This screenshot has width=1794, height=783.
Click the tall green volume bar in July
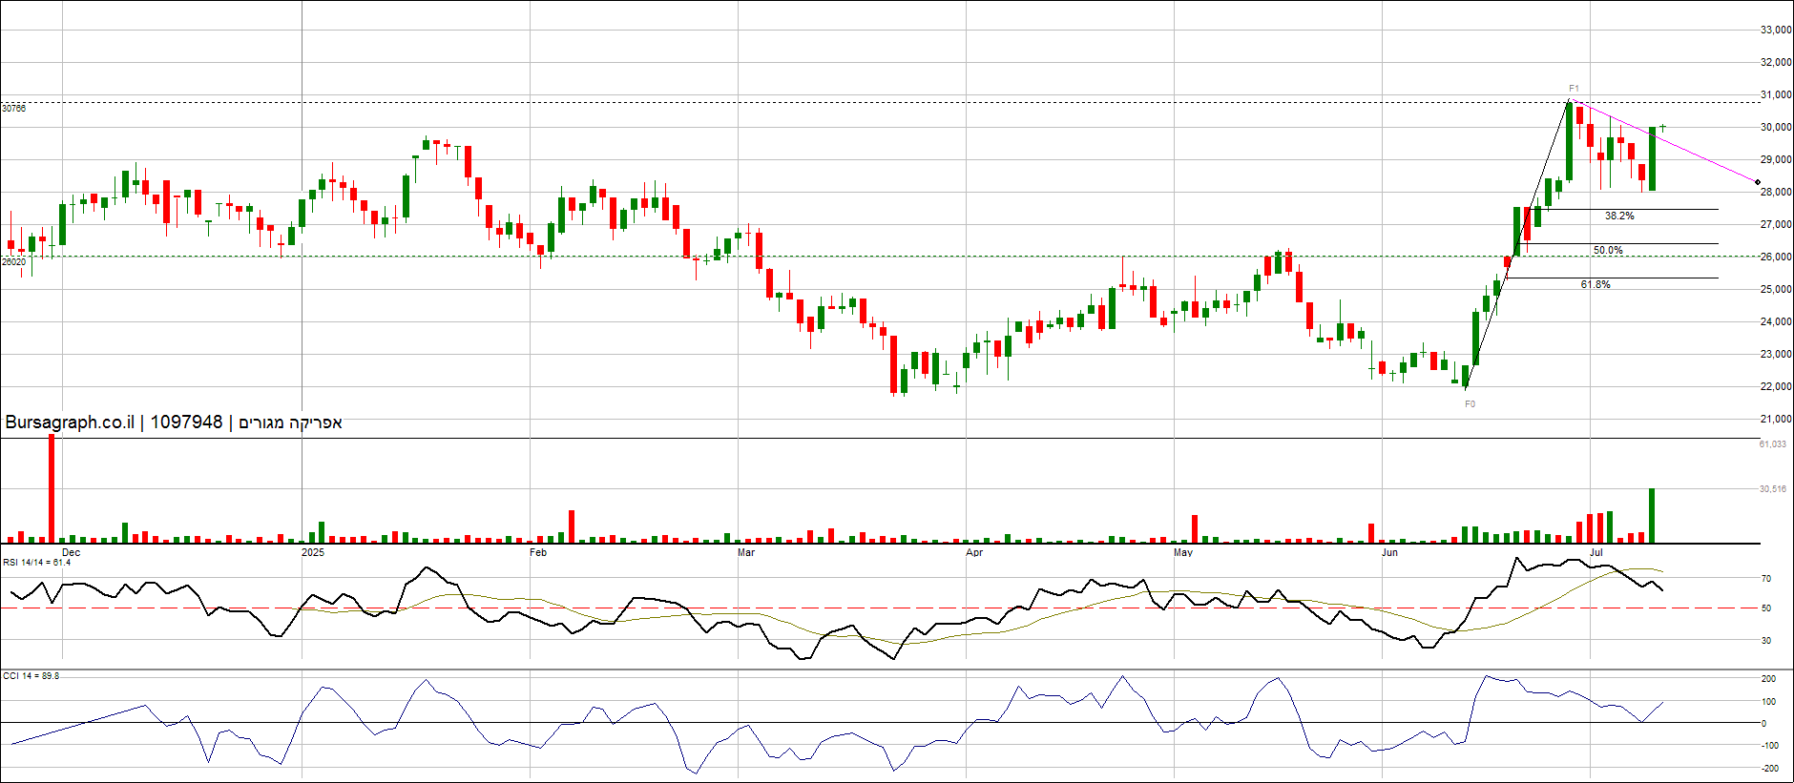click(1652, 516)
